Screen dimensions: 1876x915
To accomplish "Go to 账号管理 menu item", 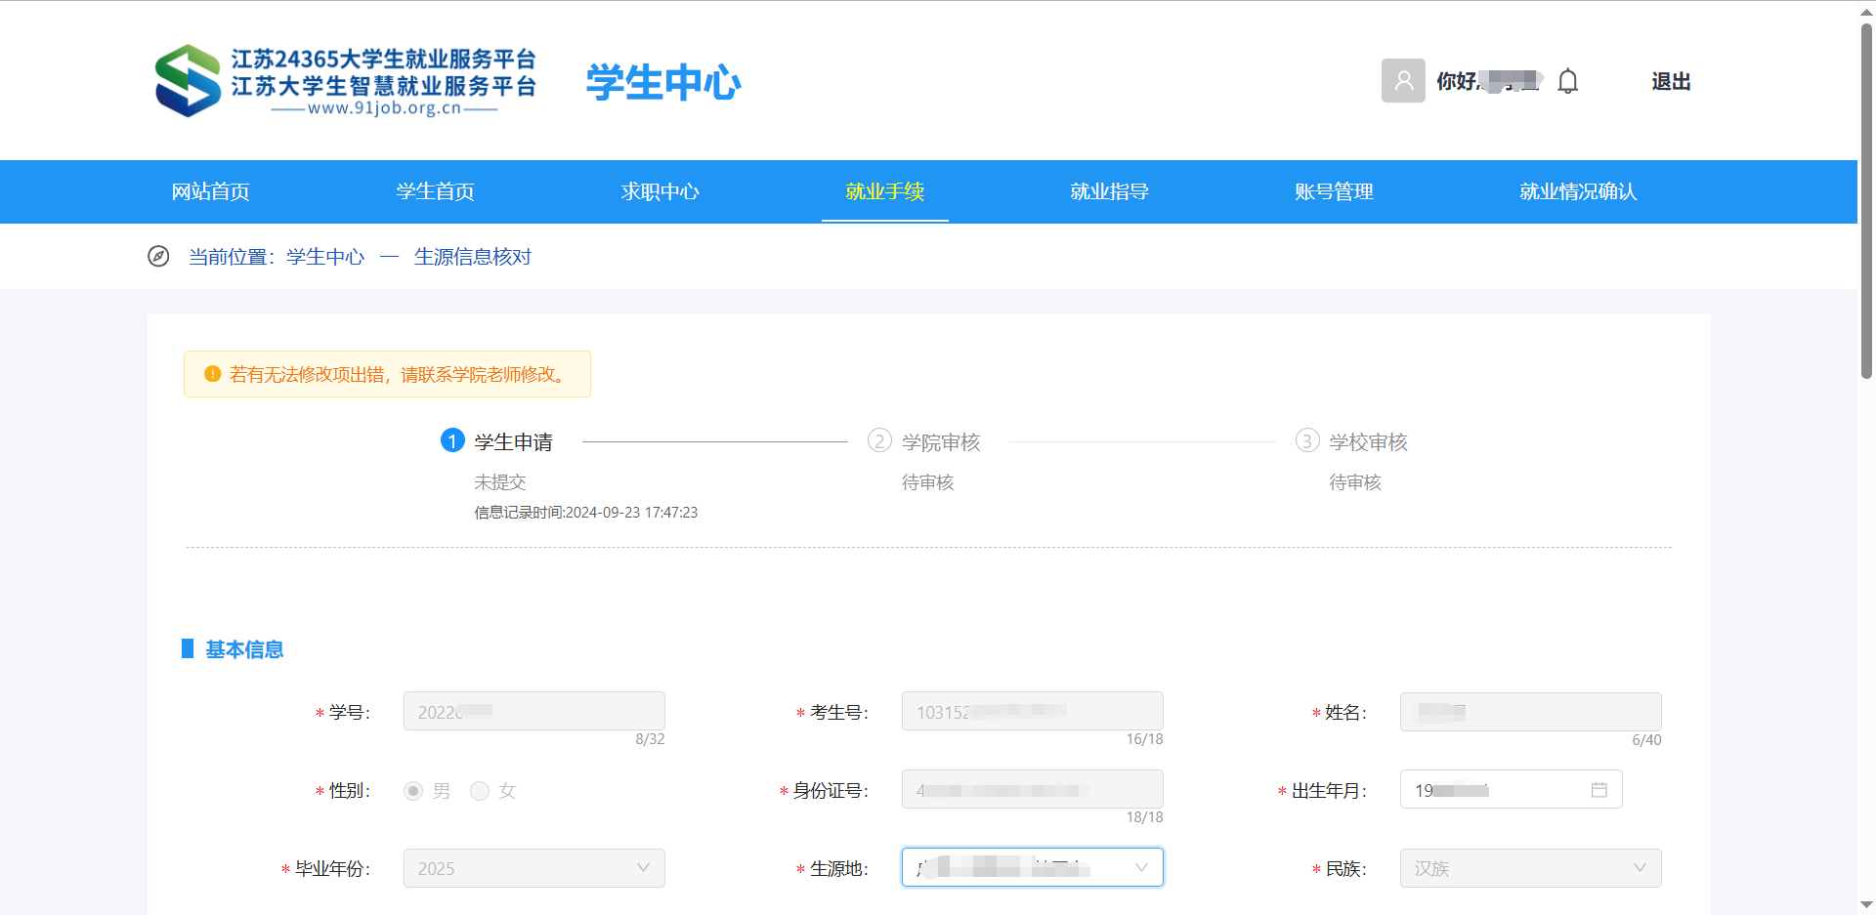I will coord(1335,191).
